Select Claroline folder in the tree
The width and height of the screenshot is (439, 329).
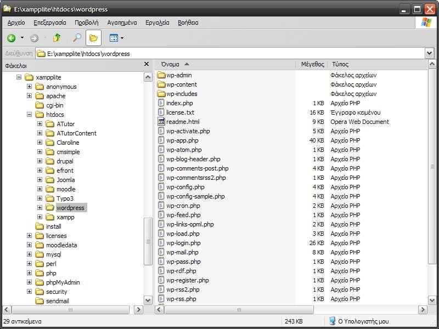(67, 143)
